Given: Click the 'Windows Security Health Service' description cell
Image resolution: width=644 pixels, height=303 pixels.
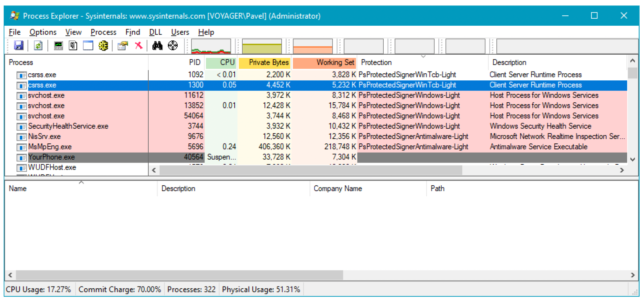Looking at the screenshot, I should 540,126.
